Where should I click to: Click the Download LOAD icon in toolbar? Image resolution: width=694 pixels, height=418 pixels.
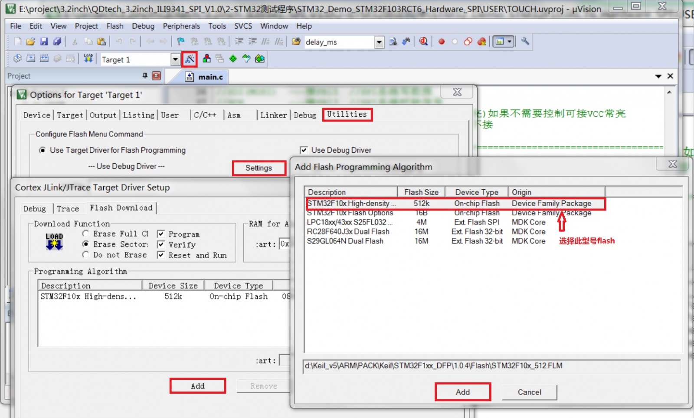tap(88, 59)
